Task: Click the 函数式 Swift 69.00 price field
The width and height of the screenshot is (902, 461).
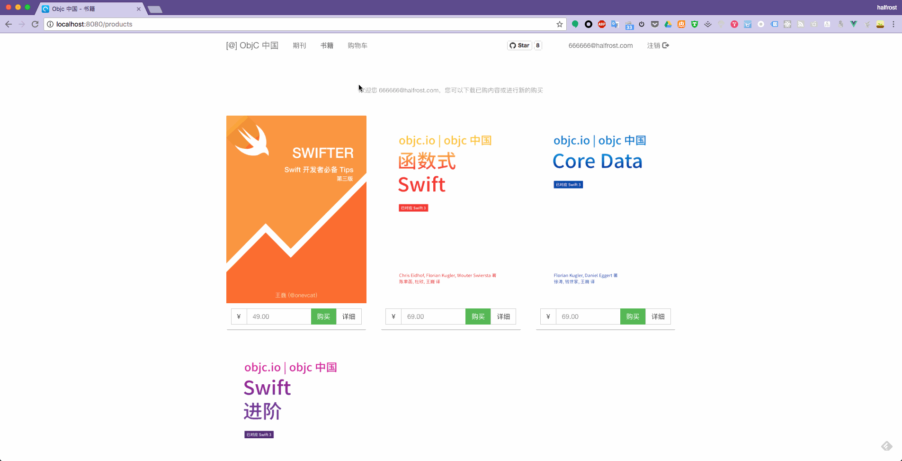Action: (x=433, y=316)
